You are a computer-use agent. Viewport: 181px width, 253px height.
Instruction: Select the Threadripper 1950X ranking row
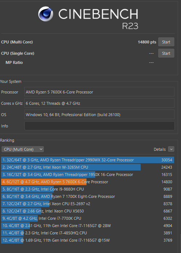click(88, 175)
